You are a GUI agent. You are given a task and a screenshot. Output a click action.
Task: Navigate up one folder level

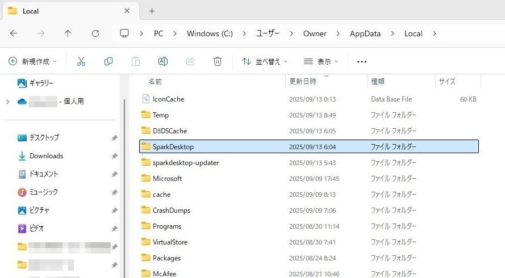68,33
